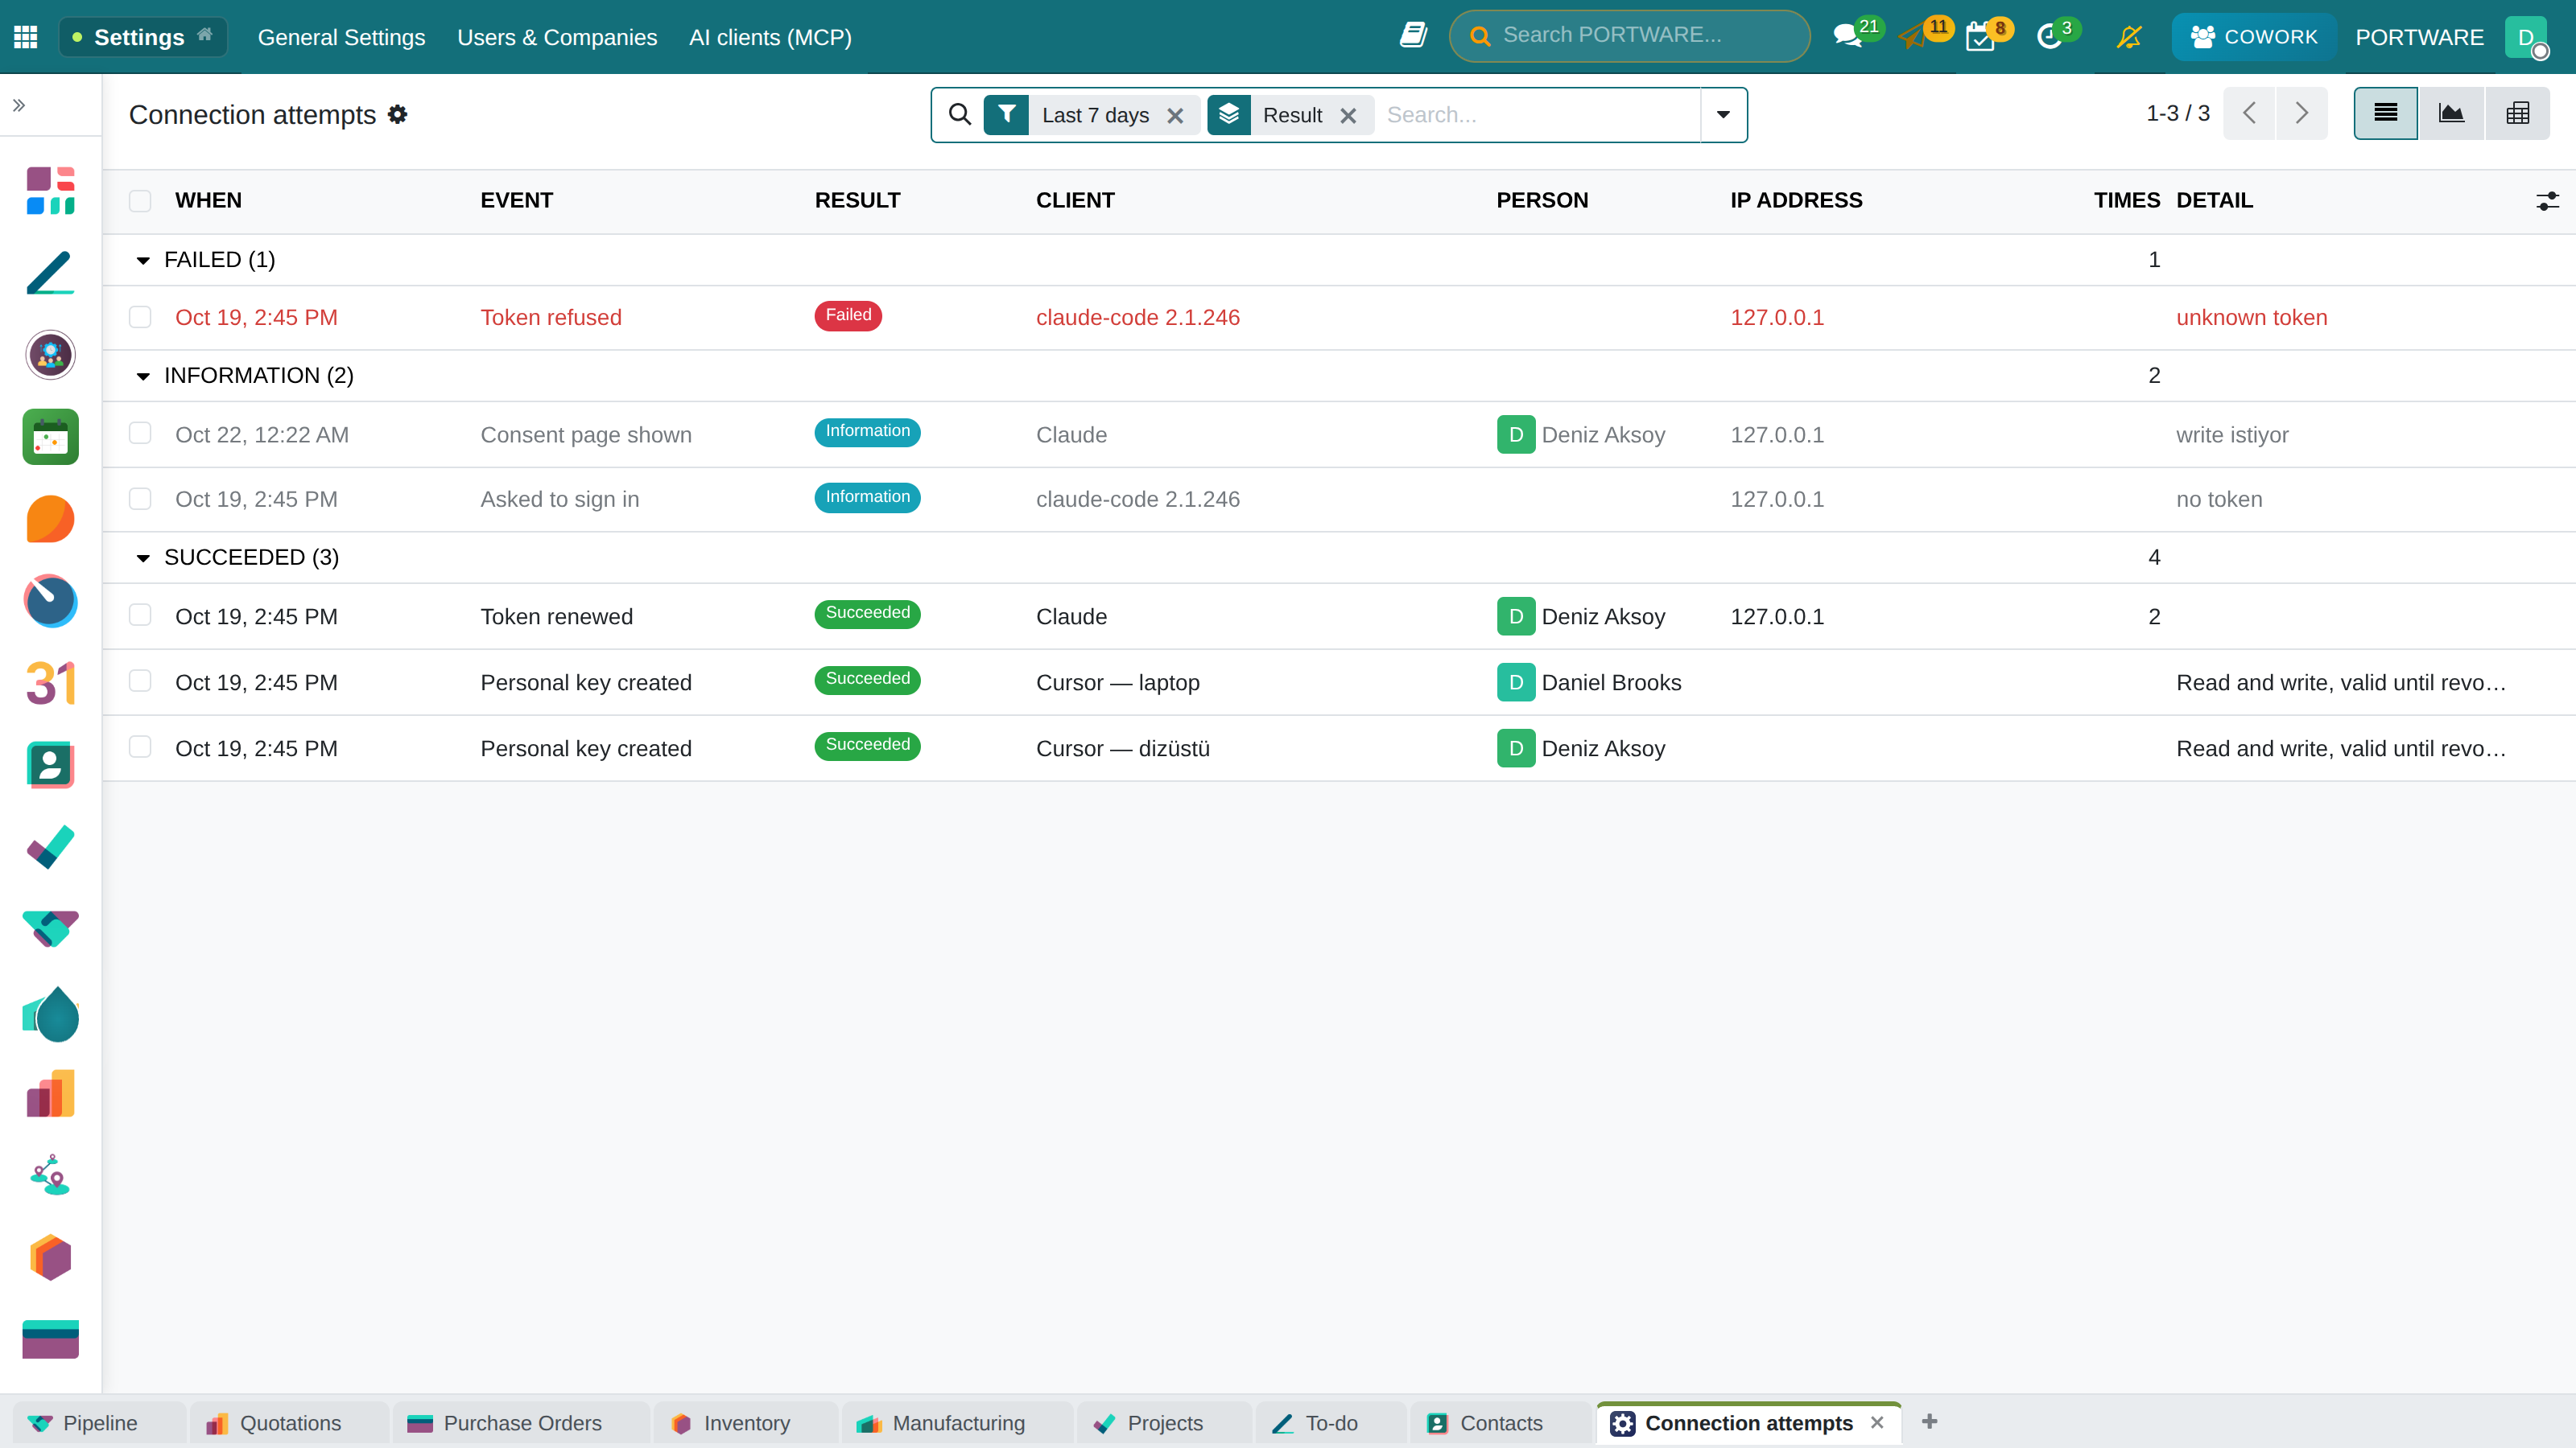Sort by the WHEN column header
Viewport: 2576px width, 1448px height.
[208, 201]
